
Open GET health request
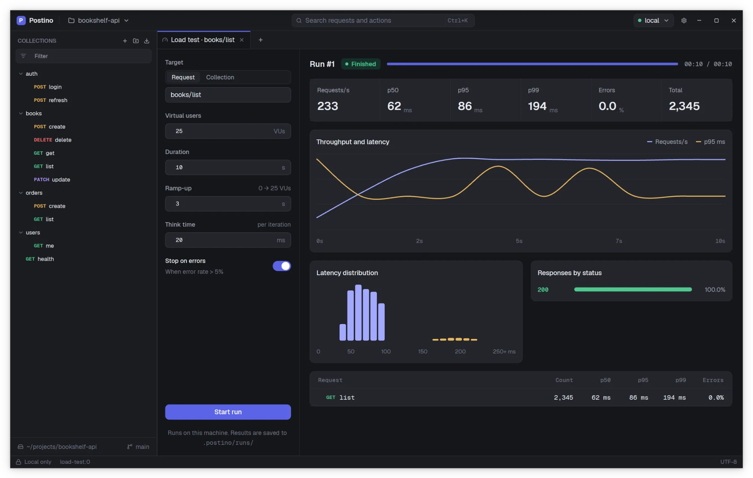(84, 259)
